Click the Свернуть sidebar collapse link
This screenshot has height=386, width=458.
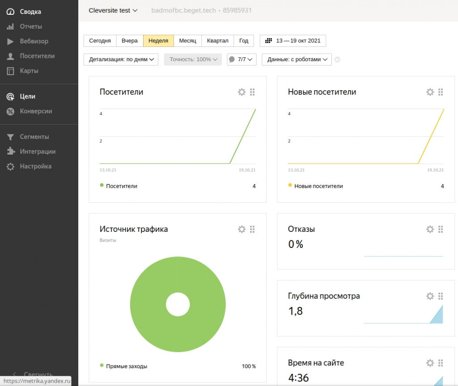(38, 374)
